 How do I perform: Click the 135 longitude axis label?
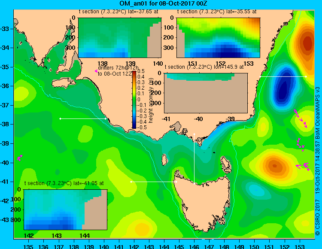pyautogui.click(x=28, y=246)
